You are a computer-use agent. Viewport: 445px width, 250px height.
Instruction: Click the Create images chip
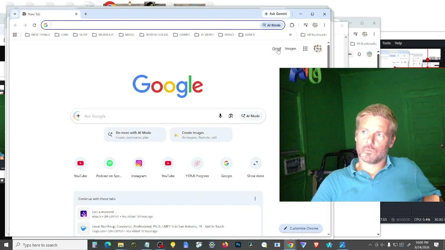[201, 135]
